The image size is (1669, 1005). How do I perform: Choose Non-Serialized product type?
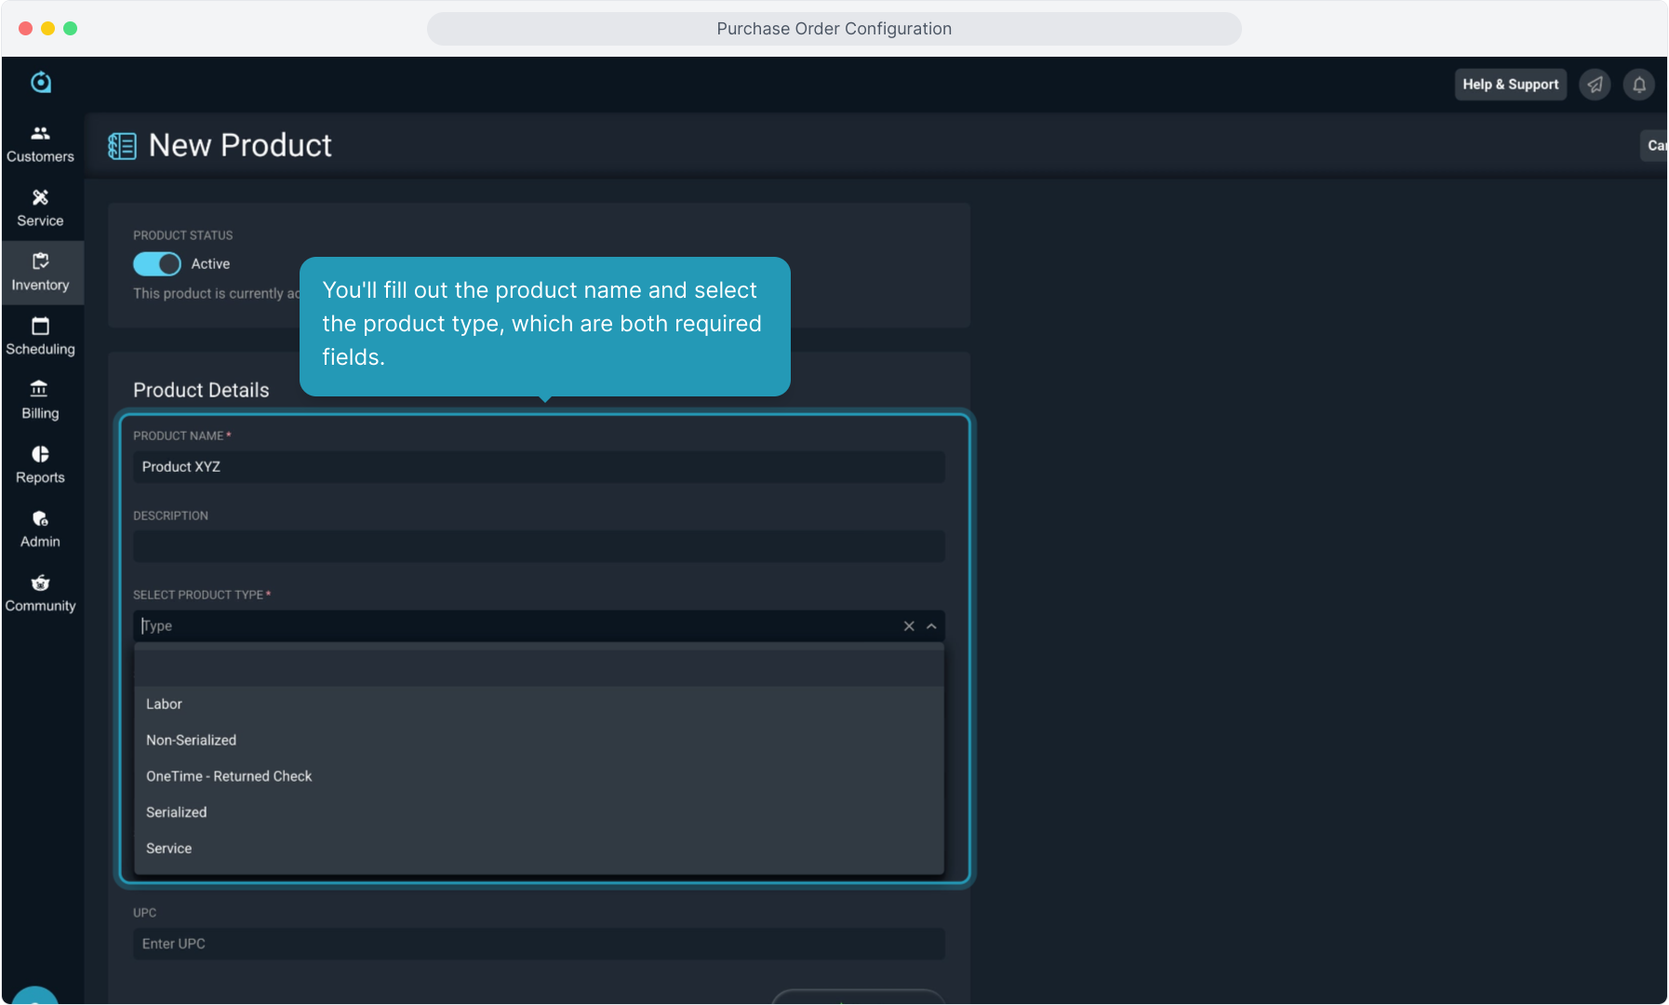coord(191,741)
